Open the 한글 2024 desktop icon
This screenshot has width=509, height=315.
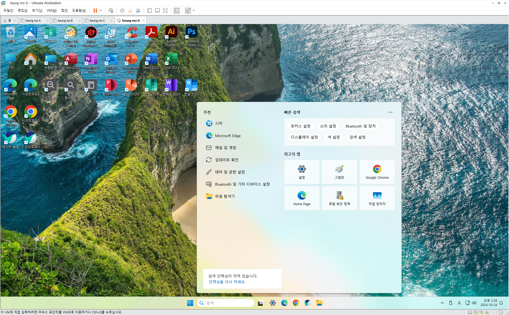tap(191, 87)
